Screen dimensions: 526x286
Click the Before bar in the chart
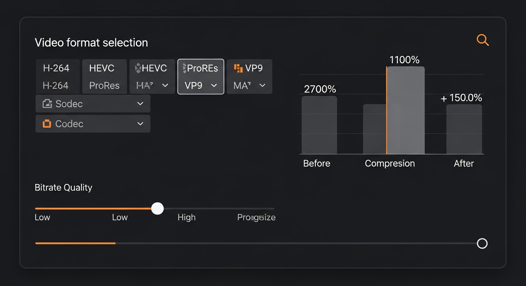319,125
